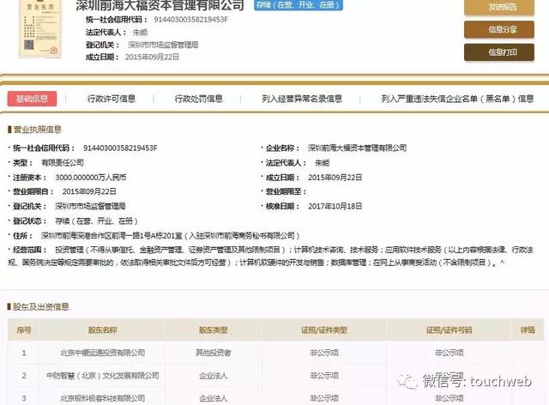This screenshot has width=549, height=405.
Task: Click shareholder 中防智慧(北京)文化发展有限公司
Action: 103,376
